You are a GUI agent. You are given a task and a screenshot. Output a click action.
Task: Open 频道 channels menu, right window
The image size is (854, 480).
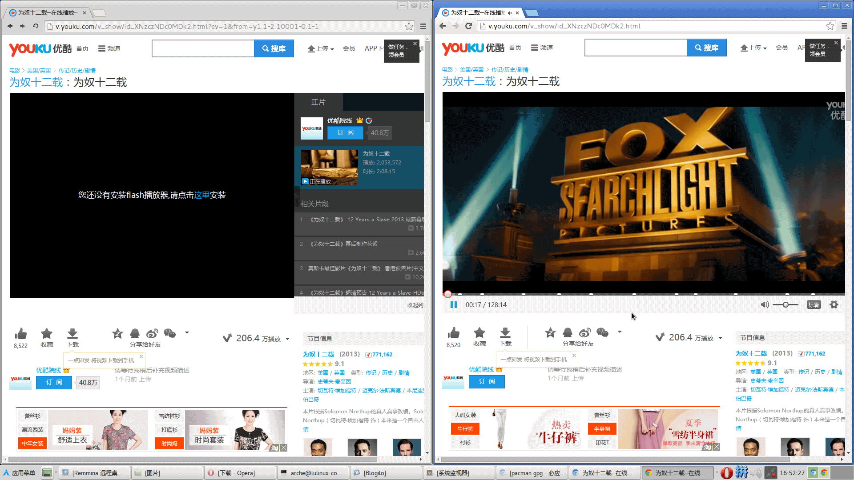[542, 48]
